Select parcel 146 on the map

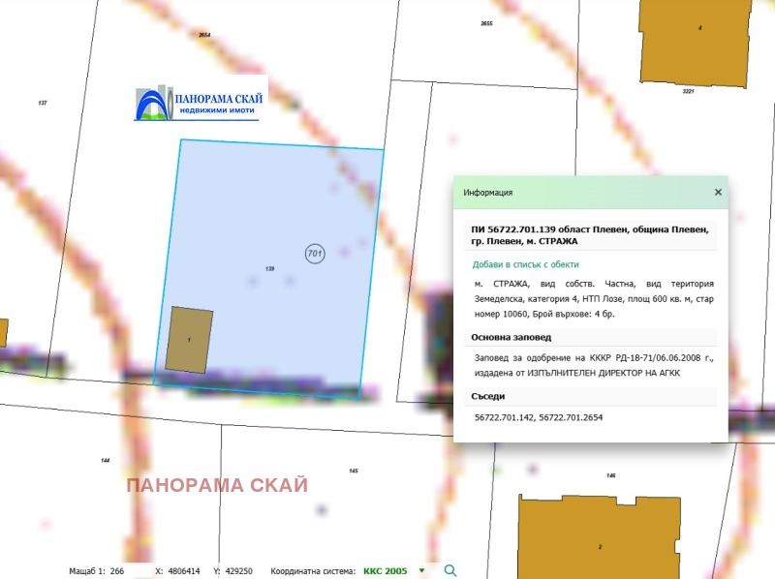point(610,475)
